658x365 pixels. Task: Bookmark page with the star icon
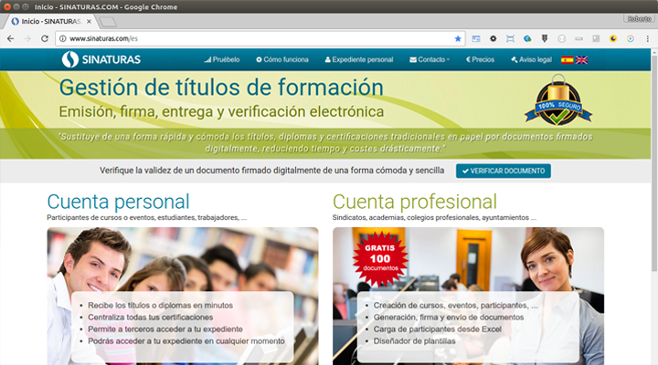tap(458, 38)
